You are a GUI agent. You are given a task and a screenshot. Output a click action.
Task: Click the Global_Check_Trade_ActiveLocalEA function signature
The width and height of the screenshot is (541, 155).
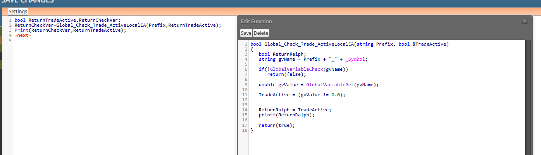tap(350, 44)
